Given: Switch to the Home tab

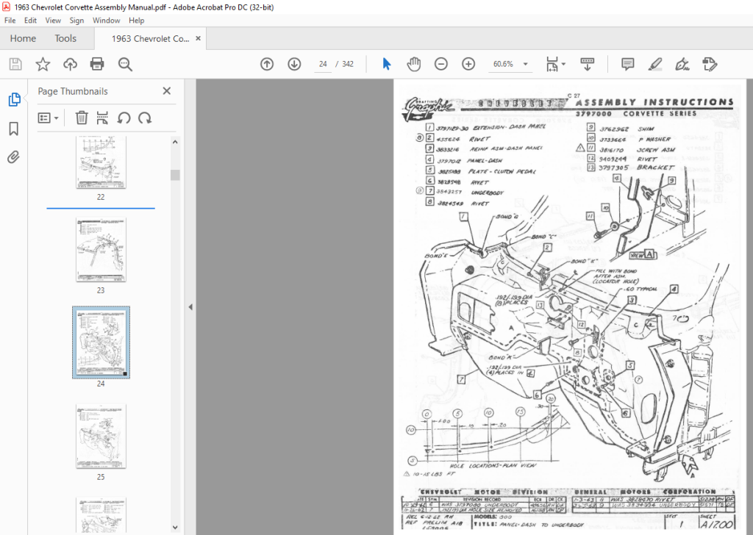Looking at the screenshot, I should pyautogui.click(x=23, y=38).
